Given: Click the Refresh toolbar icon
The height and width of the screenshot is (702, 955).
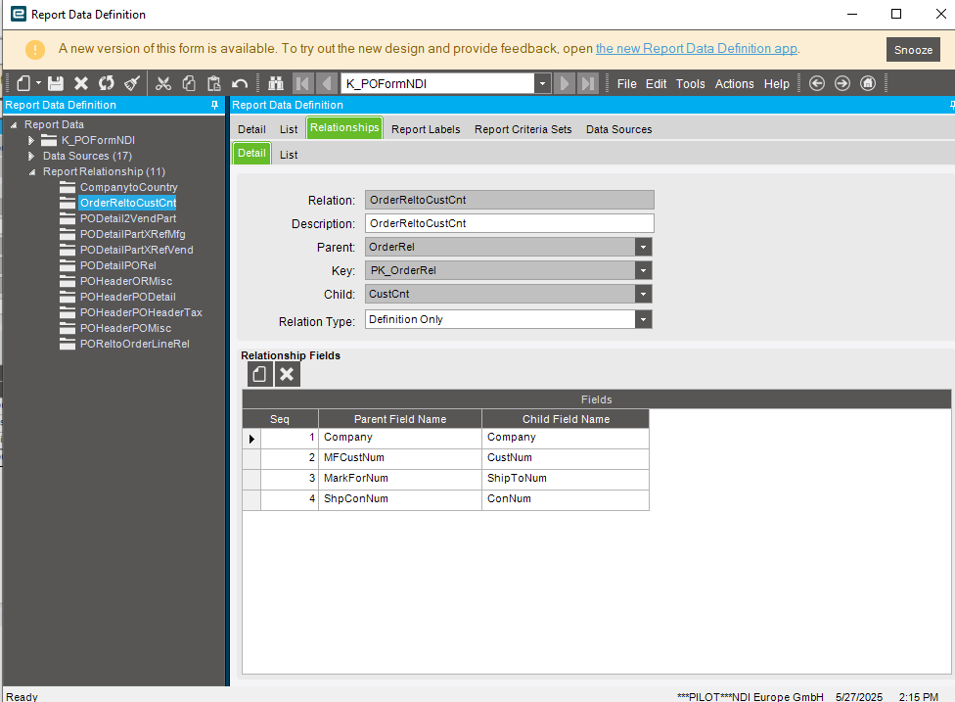Looking at the screenshot, I should 107,83.
